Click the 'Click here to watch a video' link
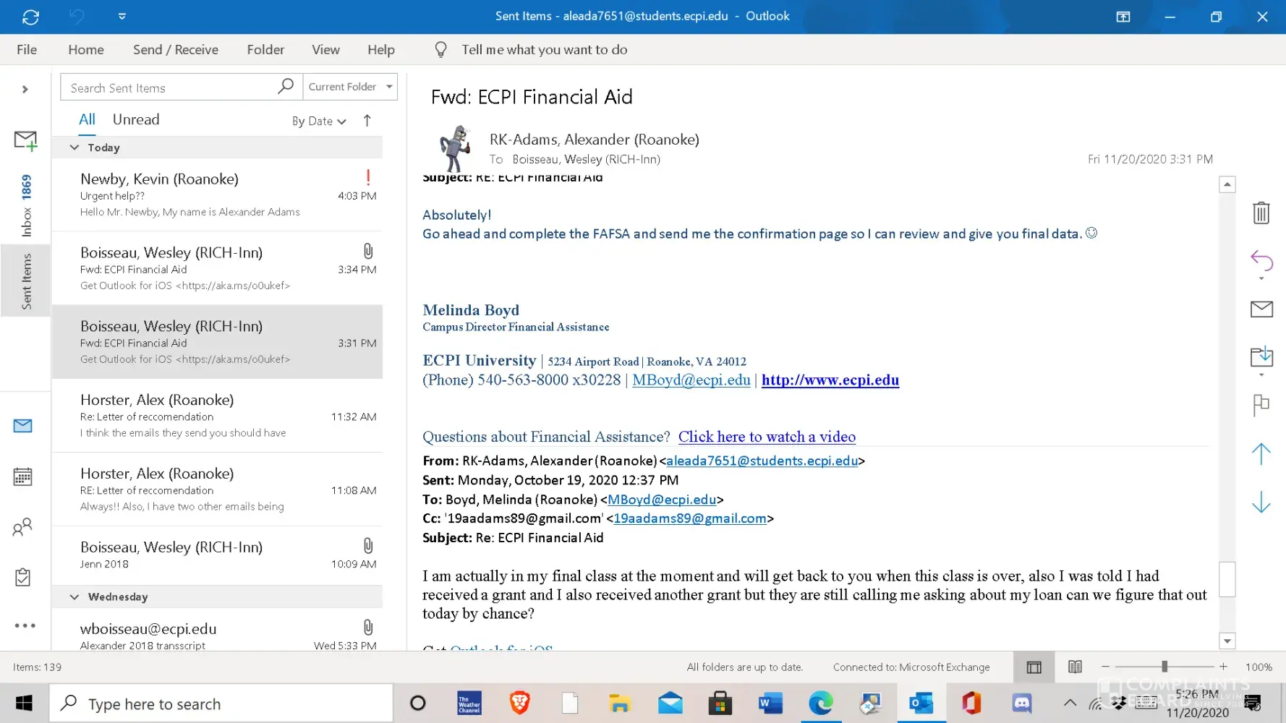The width and height of the screenshot is (1286, 723). click(x=767, y=437)
